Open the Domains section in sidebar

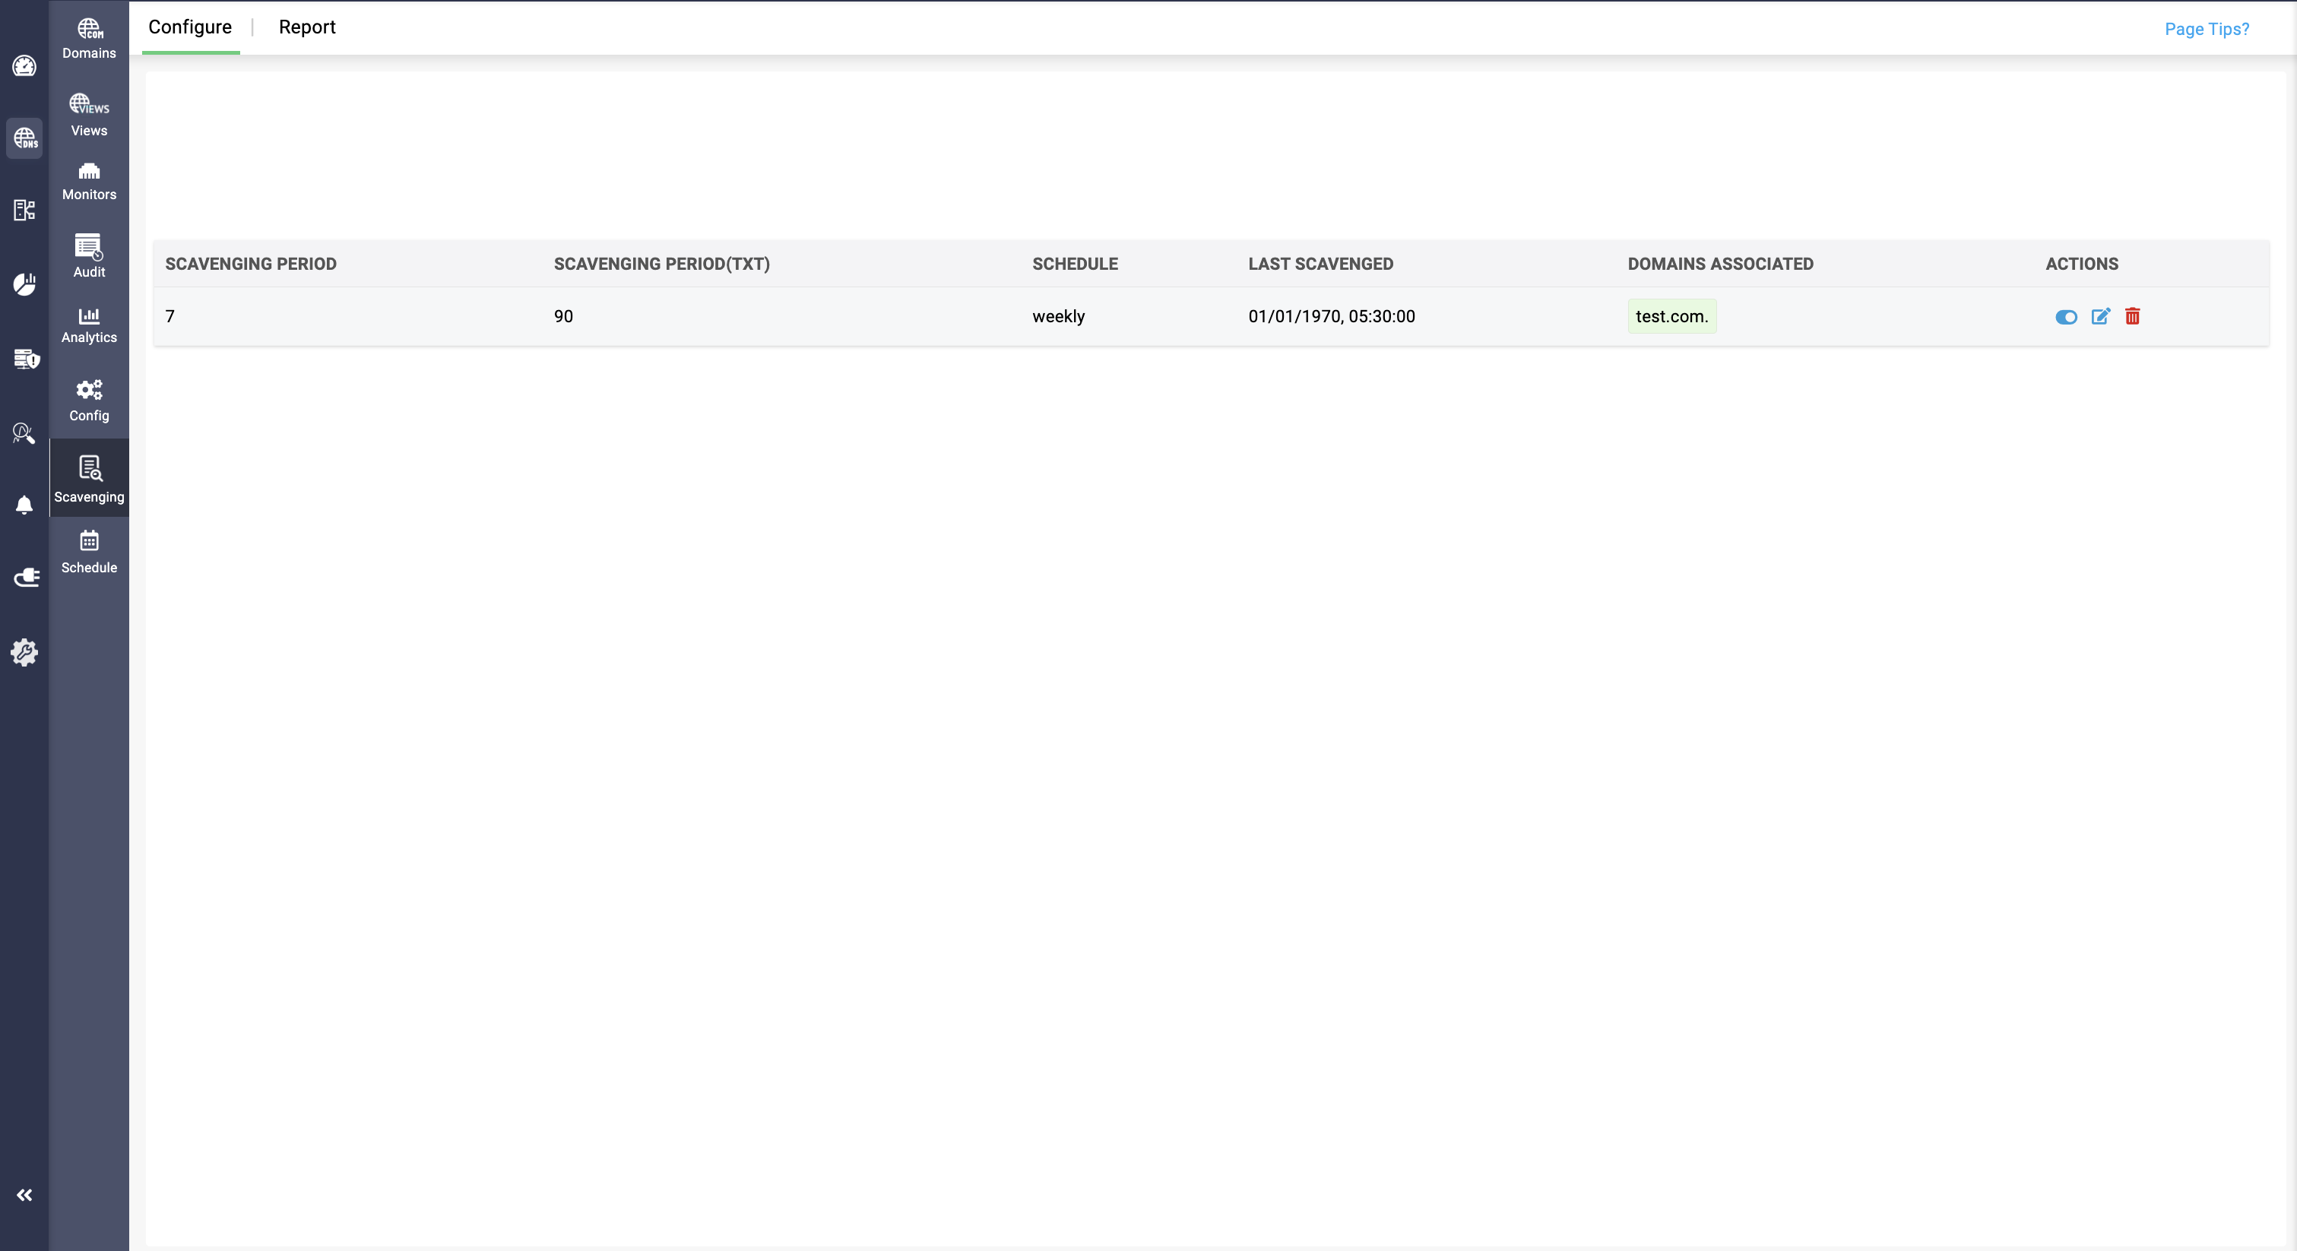pos(89,40)
